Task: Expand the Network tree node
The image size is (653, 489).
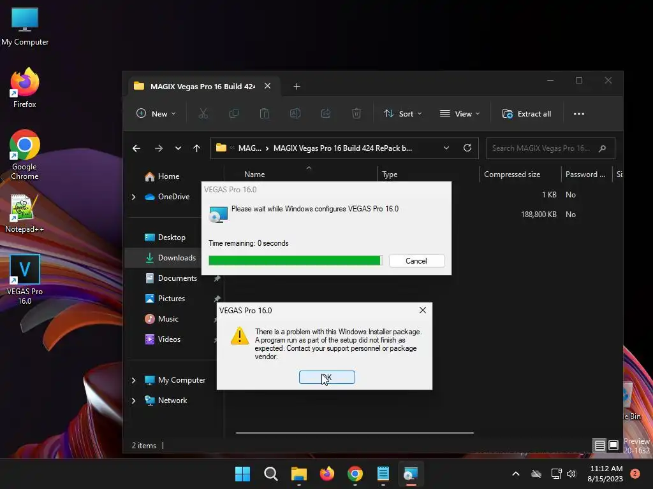Action: tap(134, 400)
